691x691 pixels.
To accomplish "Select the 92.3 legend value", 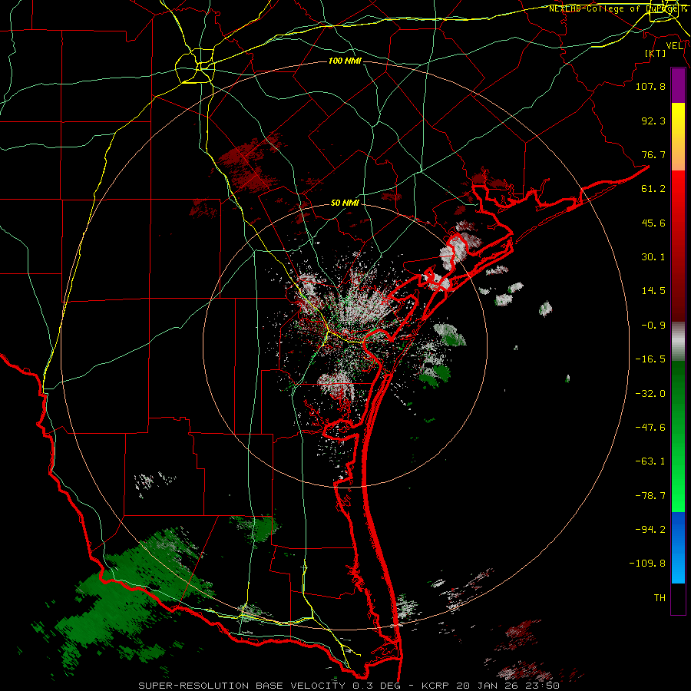I will [x=653, y=121].
